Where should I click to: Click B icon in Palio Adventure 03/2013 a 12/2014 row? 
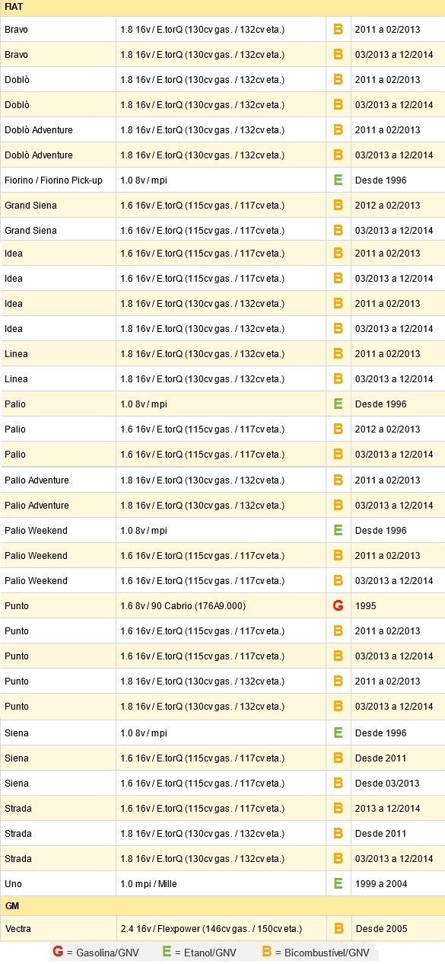coord(338,506)
